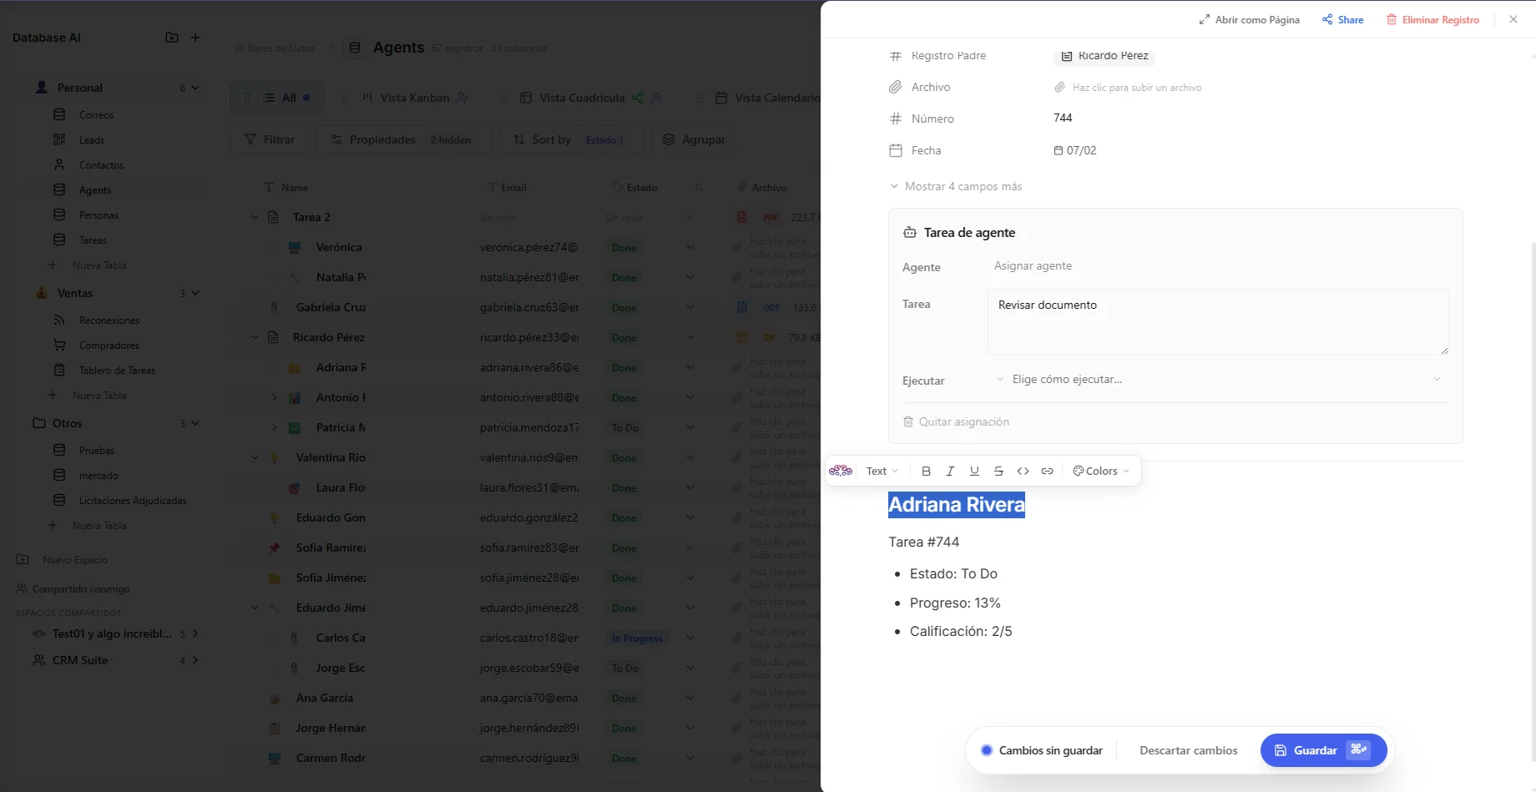Open the Reconexiones table
1536x792 pixels.
(109, 320)
